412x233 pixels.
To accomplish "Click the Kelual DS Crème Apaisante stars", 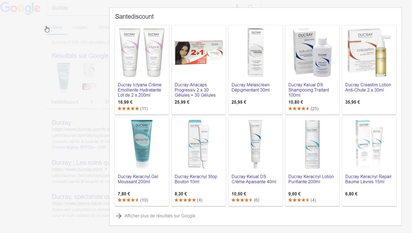I will [x=242, y=200].
